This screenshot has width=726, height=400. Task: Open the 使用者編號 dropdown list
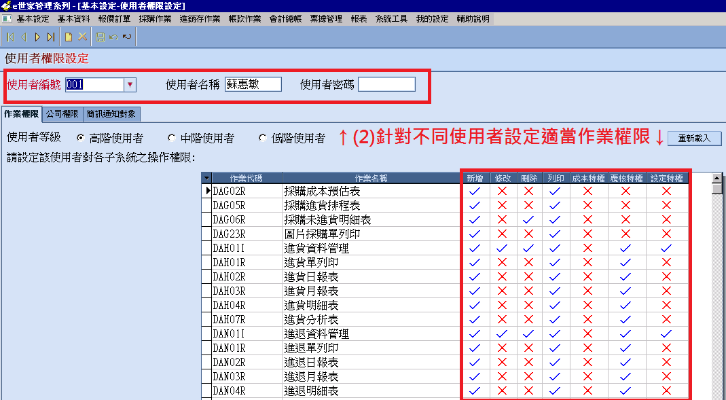coord(130,84)
